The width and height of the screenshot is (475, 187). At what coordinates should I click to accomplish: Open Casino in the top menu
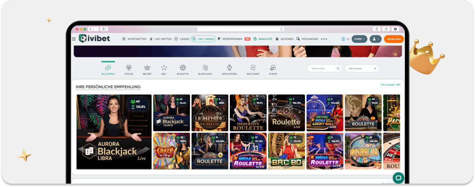[182, 39]
